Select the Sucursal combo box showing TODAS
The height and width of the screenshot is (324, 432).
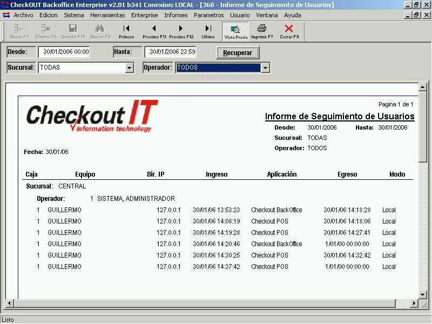point(86,67)
